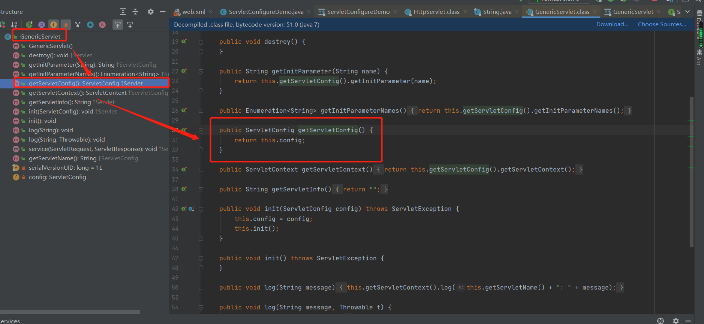Select destroy(): void in Structure
Screen dimensions: 704x324
coord(48,55)
